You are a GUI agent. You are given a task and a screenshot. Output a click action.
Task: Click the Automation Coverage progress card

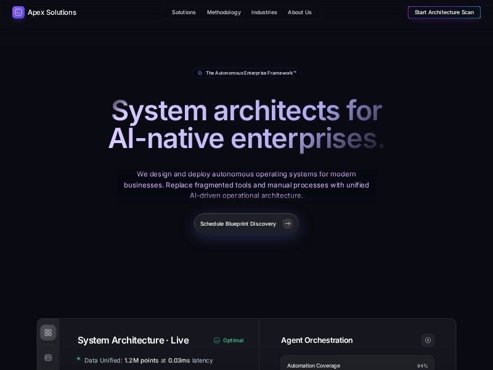point(357,364)
